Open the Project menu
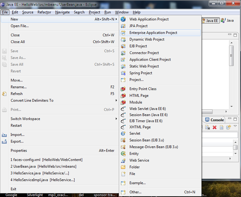241x197 pixels. [94, 12]
